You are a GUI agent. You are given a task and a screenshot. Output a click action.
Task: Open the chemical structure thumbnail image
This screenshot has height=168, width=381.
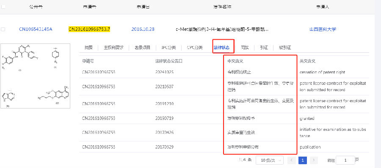click(36, 76)
